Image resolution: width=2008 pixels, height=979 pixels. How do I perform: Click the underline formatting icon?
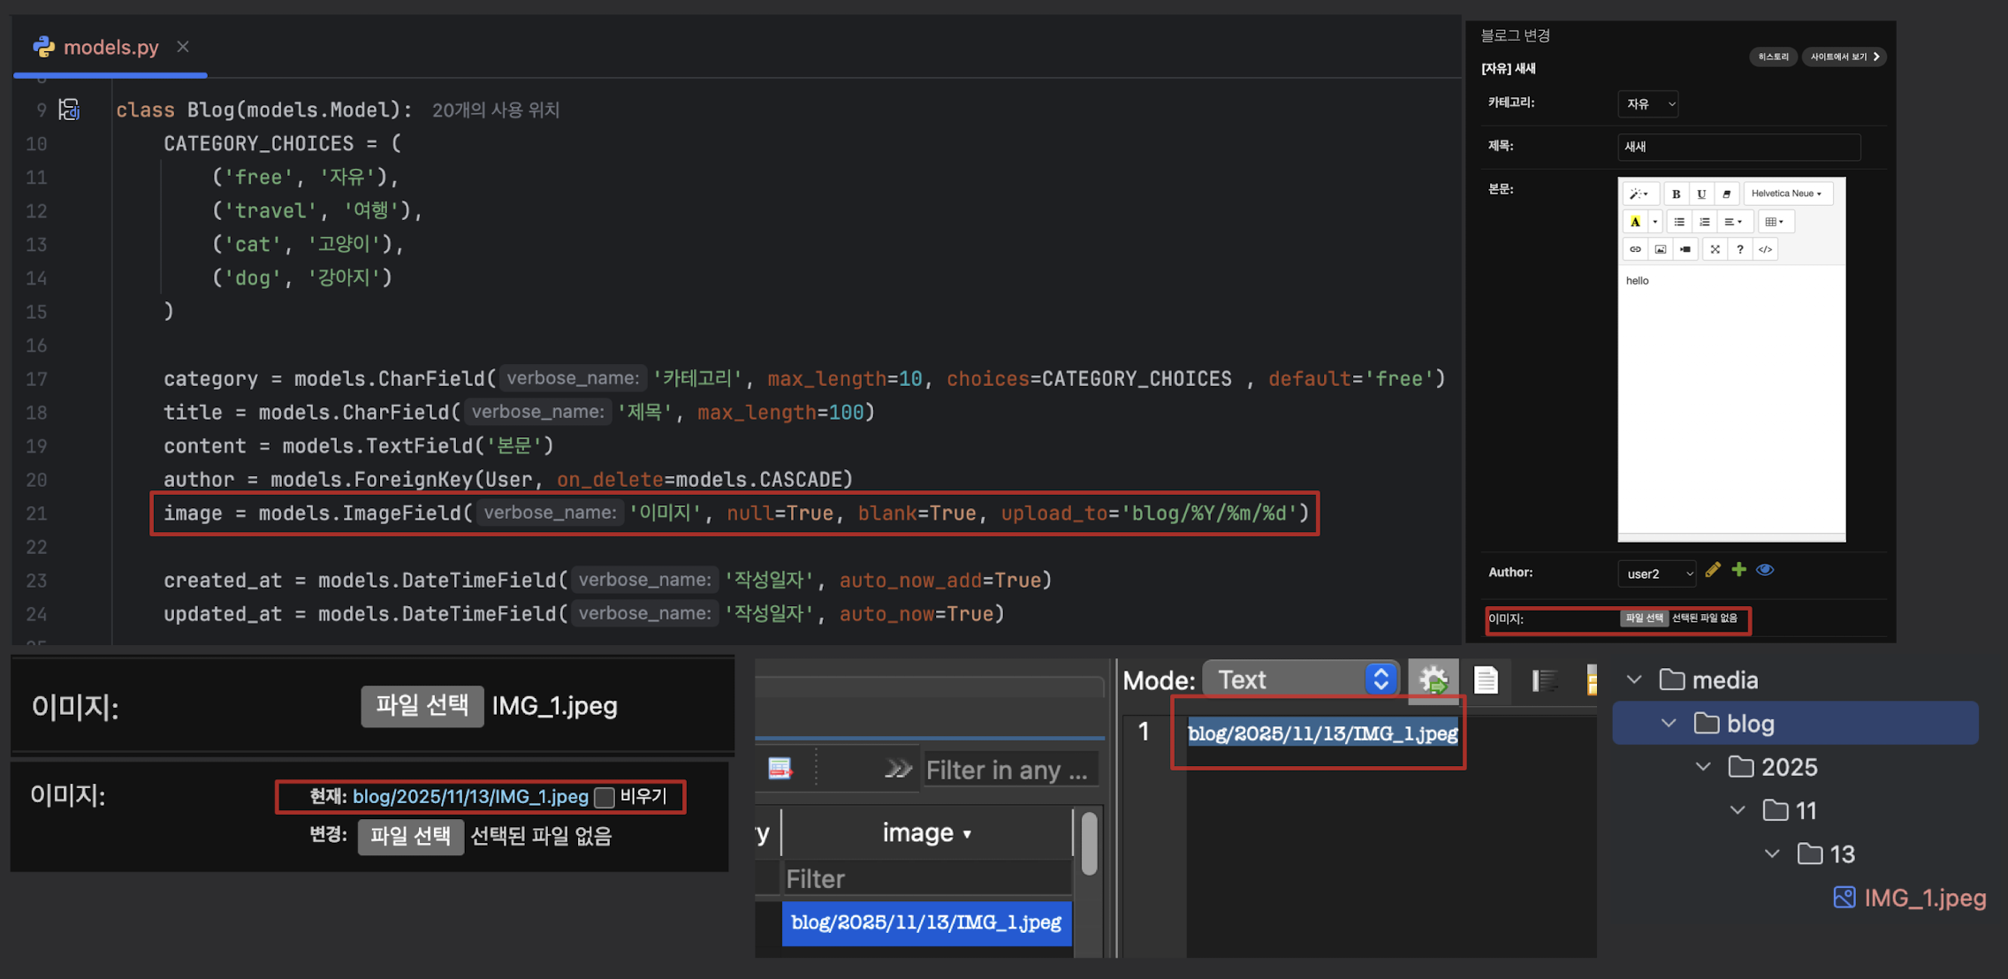point(1701,194)
